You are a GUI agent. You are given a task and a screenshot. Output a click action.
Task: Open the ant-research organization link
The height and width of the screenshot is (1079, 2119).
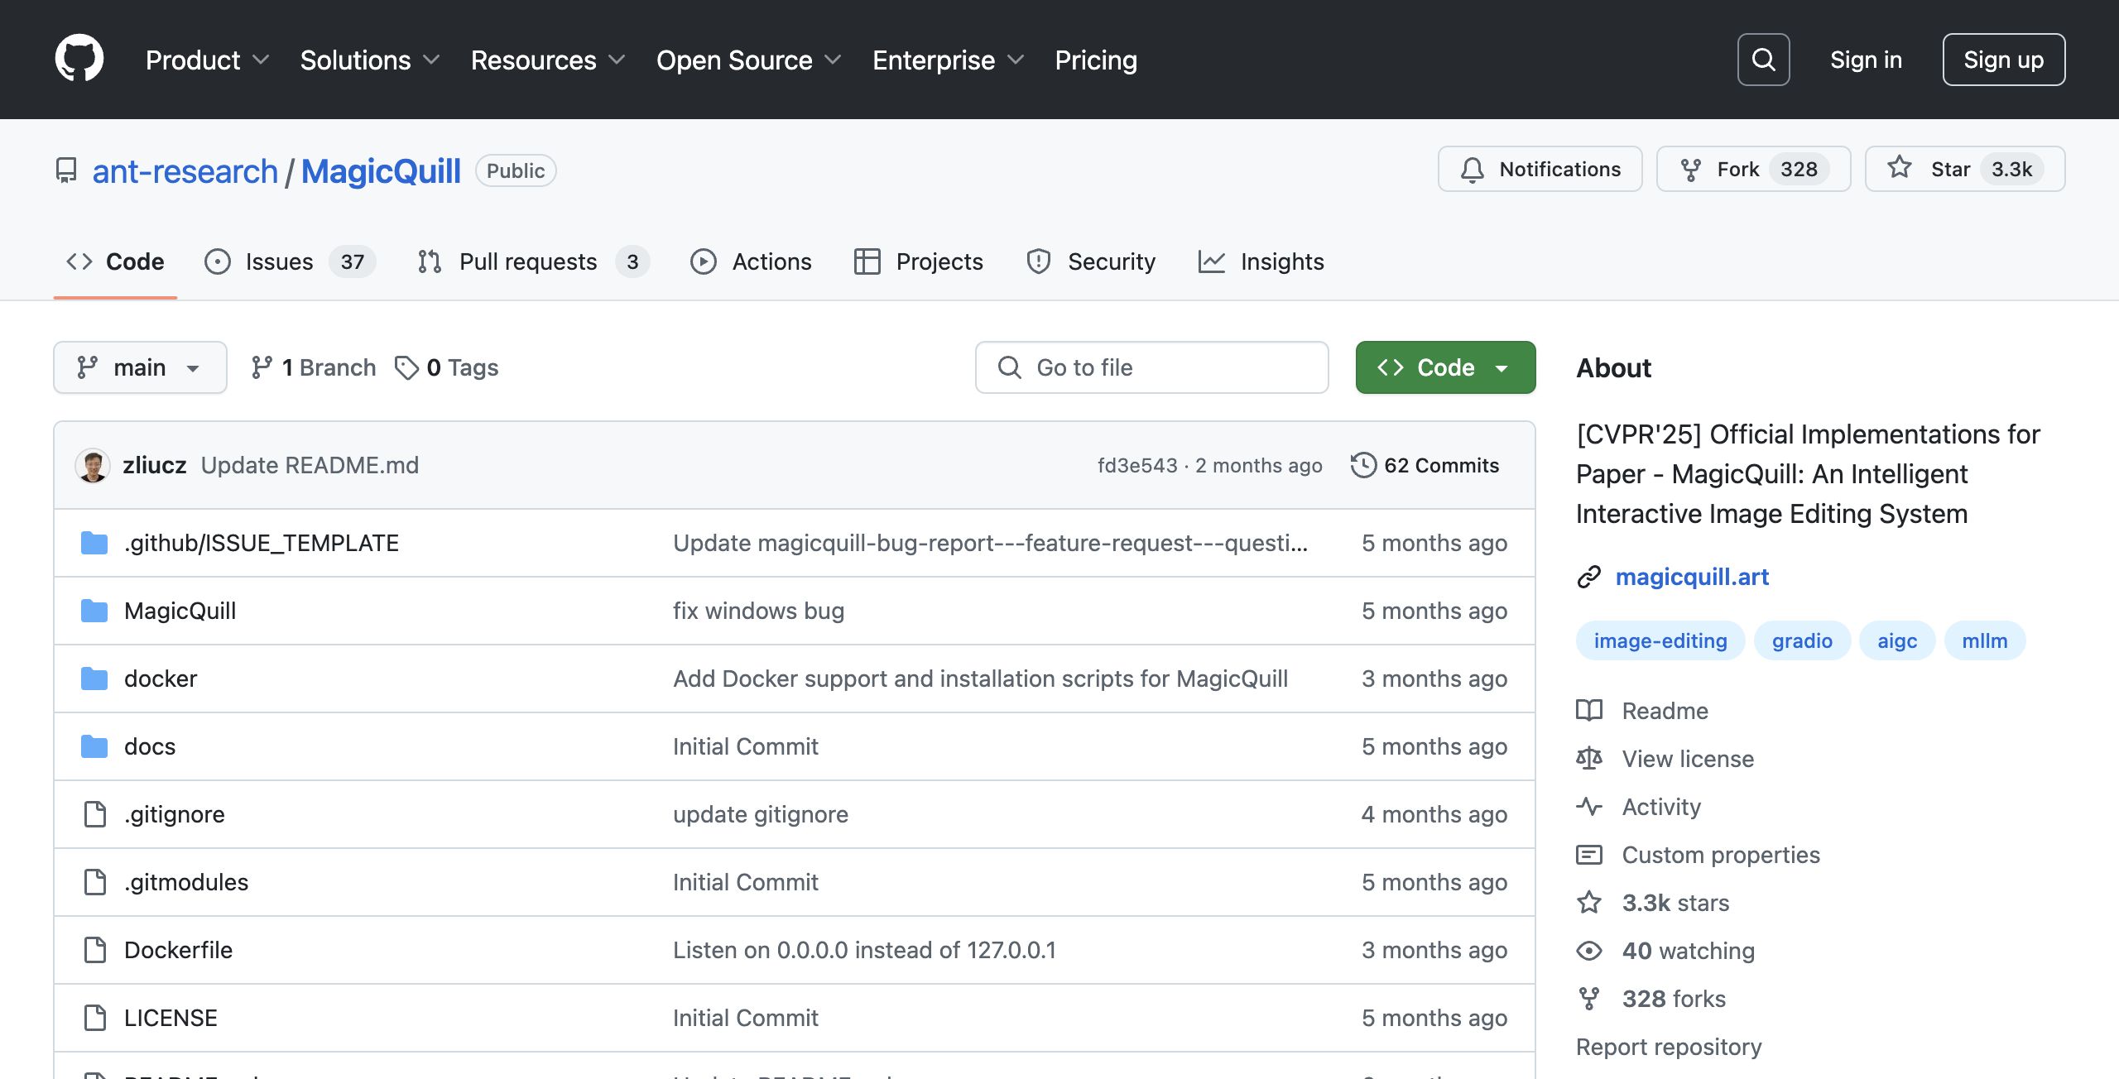pyautogui.click(x=185, y=171)
